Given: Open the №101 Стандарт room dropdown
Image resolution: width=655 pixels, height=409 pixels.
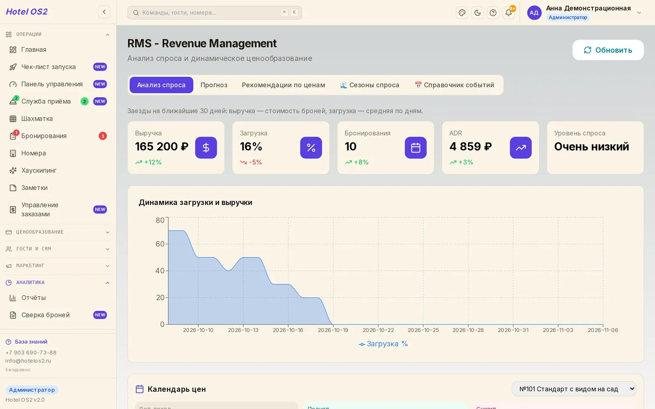Looking at the screenshot, I should 574,389.
